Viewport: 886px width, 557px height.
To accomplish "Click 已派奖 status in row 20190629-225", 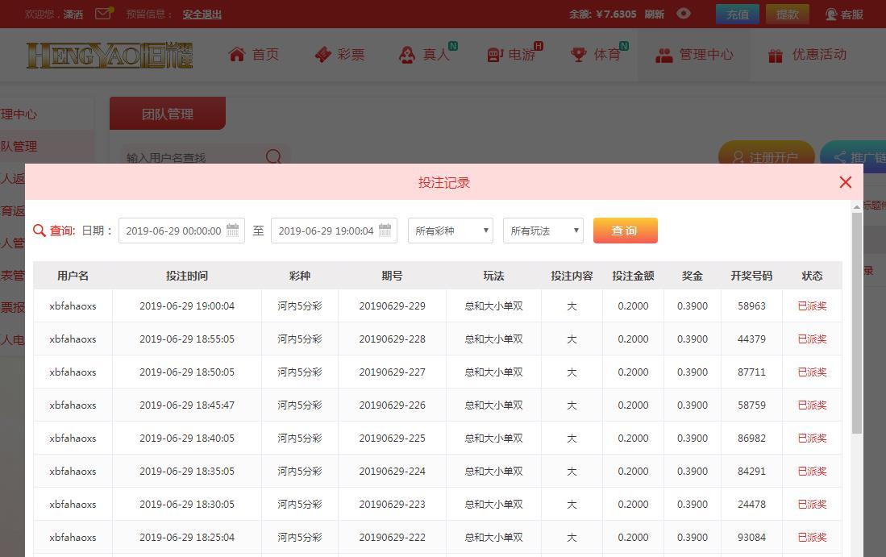I will pyautogui.click(x=812, y=439).
